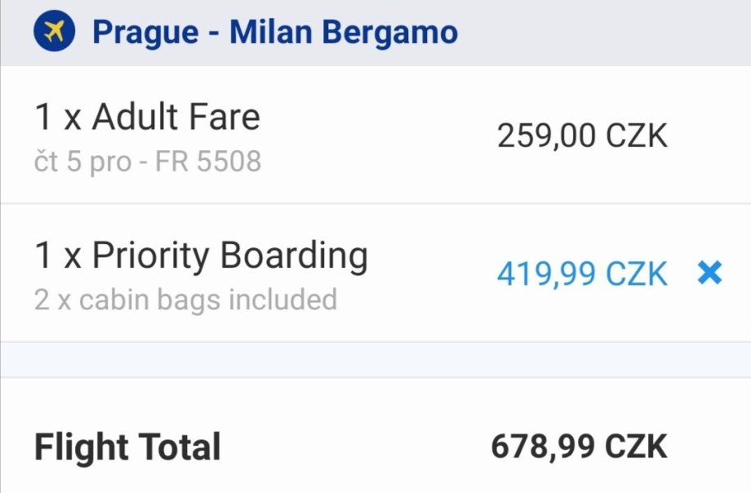The image size is (751, 493).
Task: Click the yellow airplane icon in header
Action: (54, 33)
